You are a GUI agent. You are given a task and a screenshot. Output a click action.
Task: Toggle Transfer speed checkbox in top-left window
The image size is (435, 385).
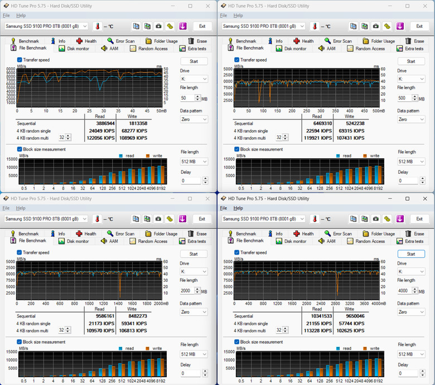point(20,60)
